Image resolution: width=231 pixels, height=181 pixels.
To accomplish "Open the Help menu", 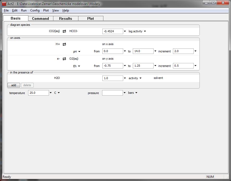I will (x=66, y=10).
